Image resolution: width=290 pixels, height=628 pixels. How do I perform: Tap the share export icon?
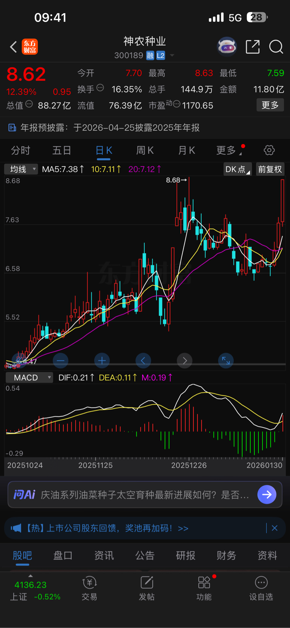pos(253,47)
